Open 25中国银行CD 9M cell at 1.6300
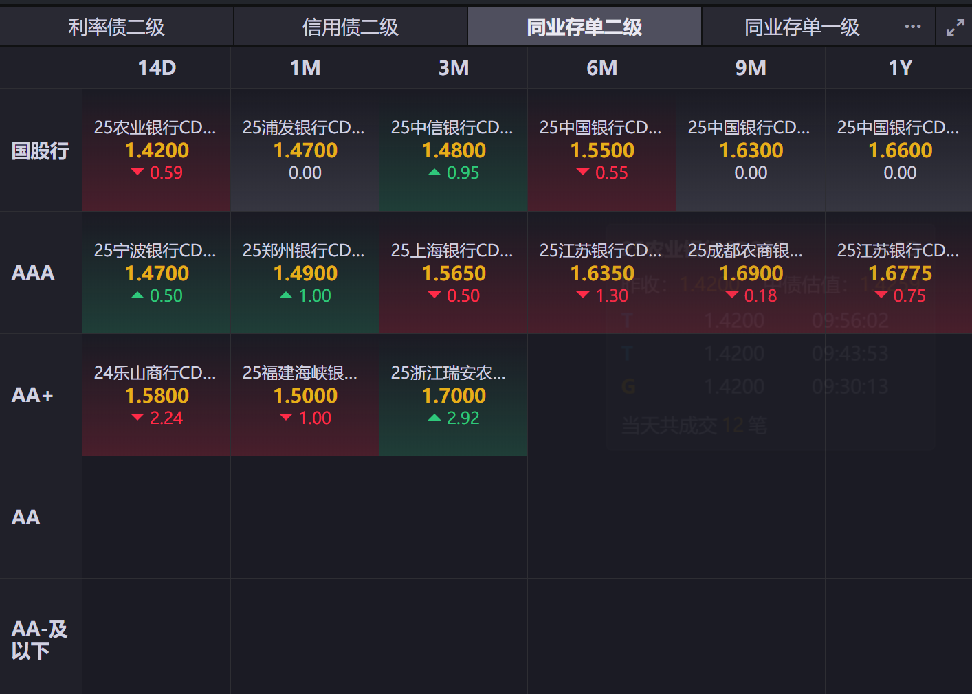Viewport: 972px width, 694px height. click(751, 150)
